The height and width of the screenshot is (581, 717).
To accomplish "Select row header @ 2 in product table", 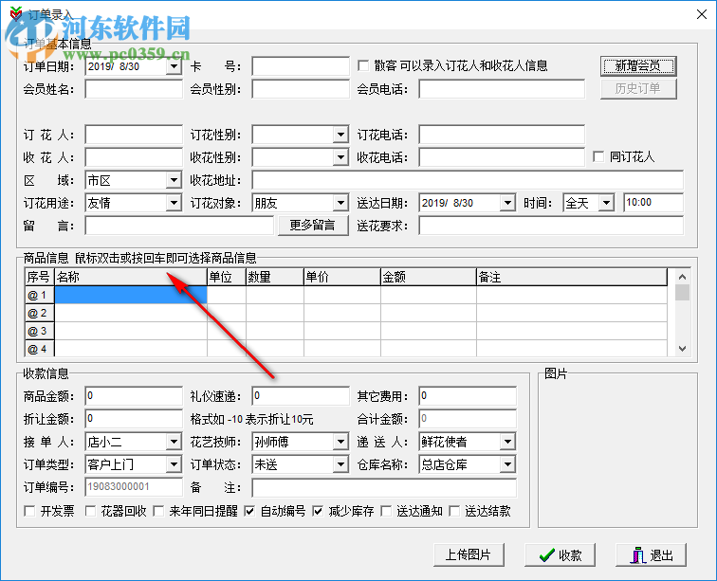I will pyautogui.click(x=40, y=313).
